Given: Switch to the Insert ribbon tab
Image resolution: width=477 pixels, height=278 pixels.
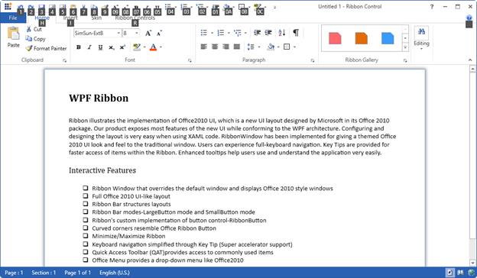Looking at the screenshot, I should click(70, 18).
